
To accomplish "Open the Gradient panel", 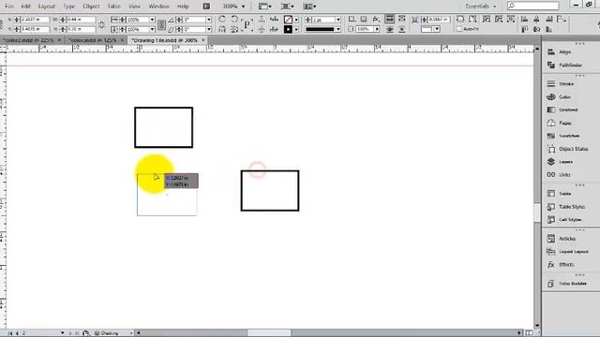I will pyautogui.click(x=562, y=110).
